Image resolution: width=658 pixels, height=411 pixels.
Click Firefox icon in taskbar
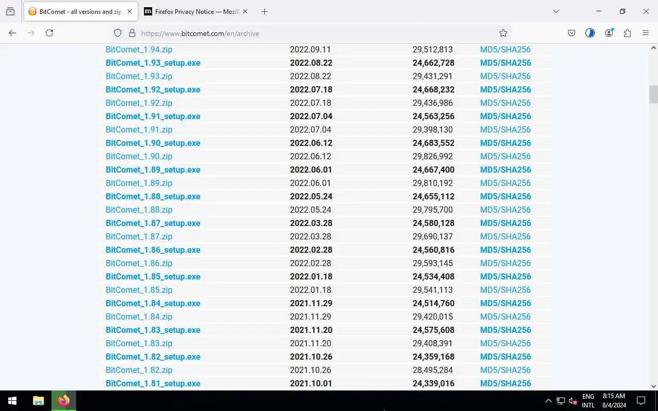coord(64,401)
